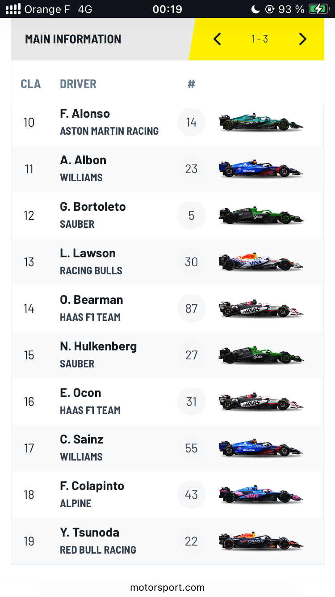The width and height of the screenshot is (335, 597).
Task: Tap Bearman's Haas car image
Action: coord(261,308)
